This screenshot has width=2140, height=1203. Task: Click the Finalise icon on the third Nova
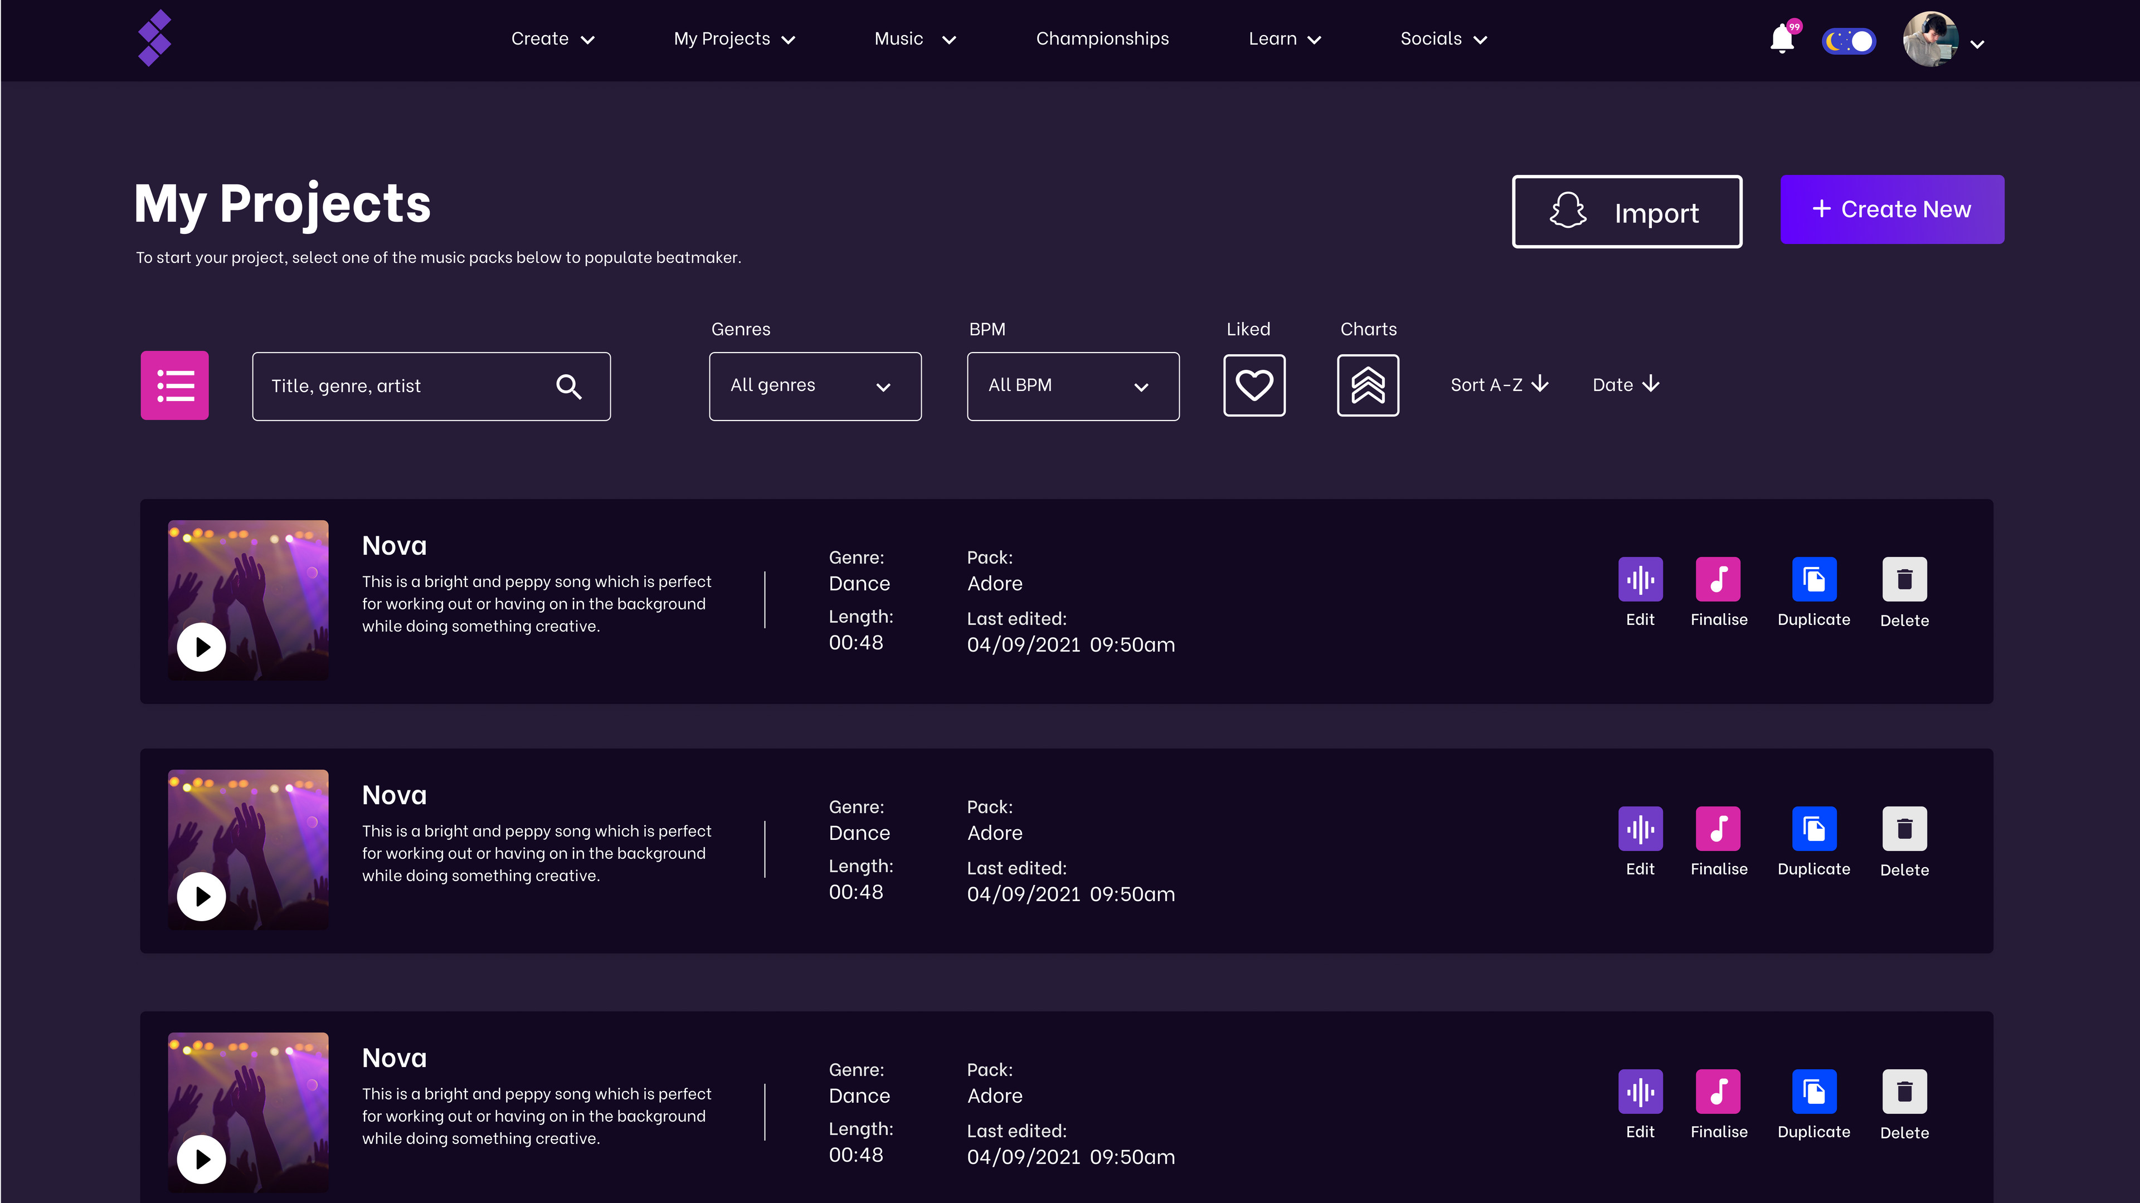[1718, 1091]
